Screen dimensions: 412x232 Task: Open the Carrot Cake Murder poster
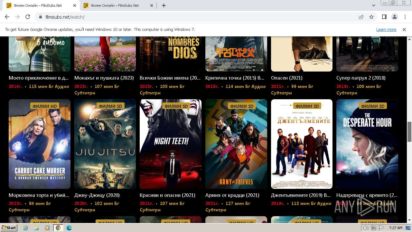tap(40, 144)
